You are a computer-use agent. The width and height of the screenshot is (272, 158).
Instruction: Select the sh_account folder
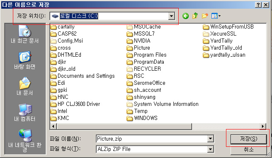click(x=144, y=90)
